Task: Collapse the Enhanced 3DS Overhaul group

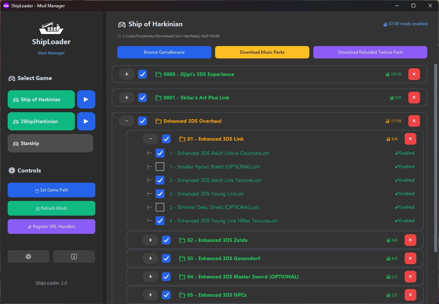Action: [x=126, y=121]
